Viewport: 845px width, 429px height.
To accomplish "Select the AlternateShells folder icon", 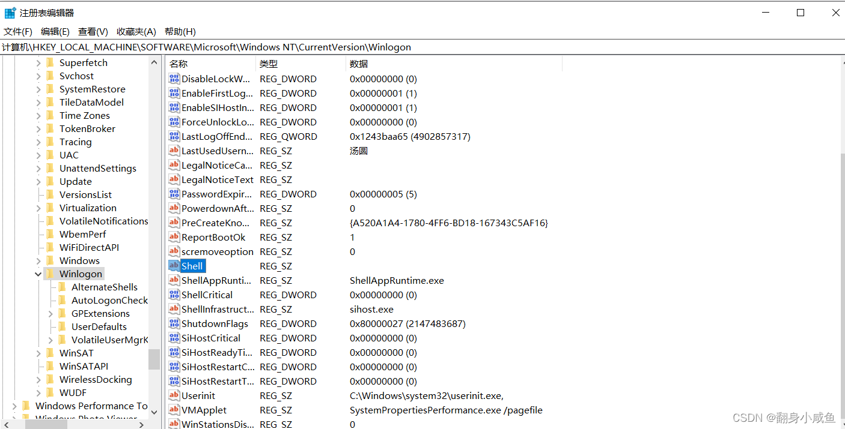I will click(x=63, y=287).
